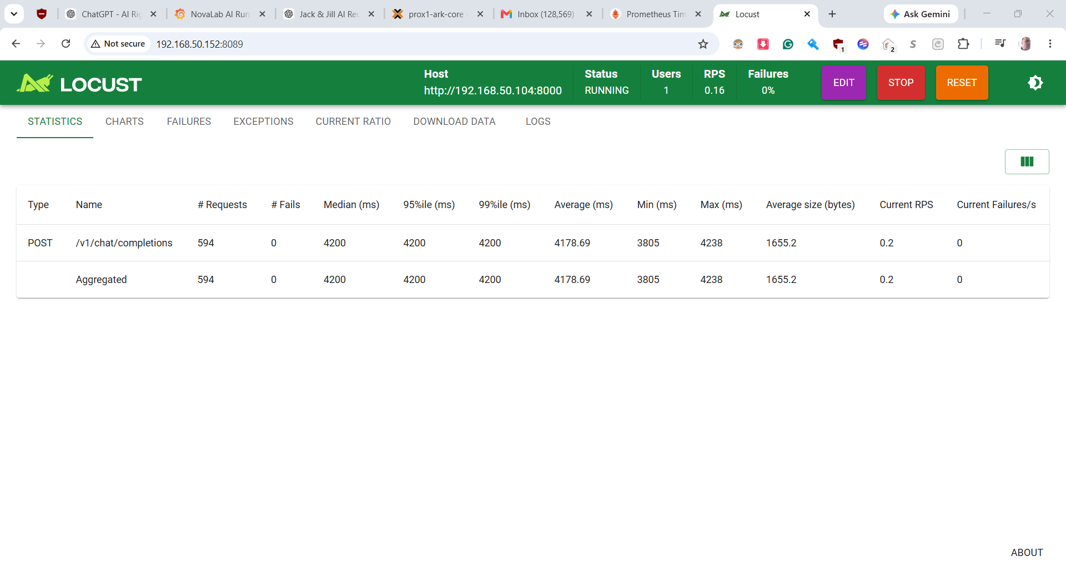Click the host URL http://192.168.50.104:8000

[492, 90]
